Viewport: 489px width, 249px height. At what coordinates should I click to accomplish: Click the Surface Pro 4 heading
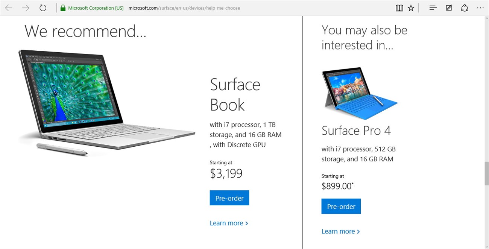coord(356,131)
